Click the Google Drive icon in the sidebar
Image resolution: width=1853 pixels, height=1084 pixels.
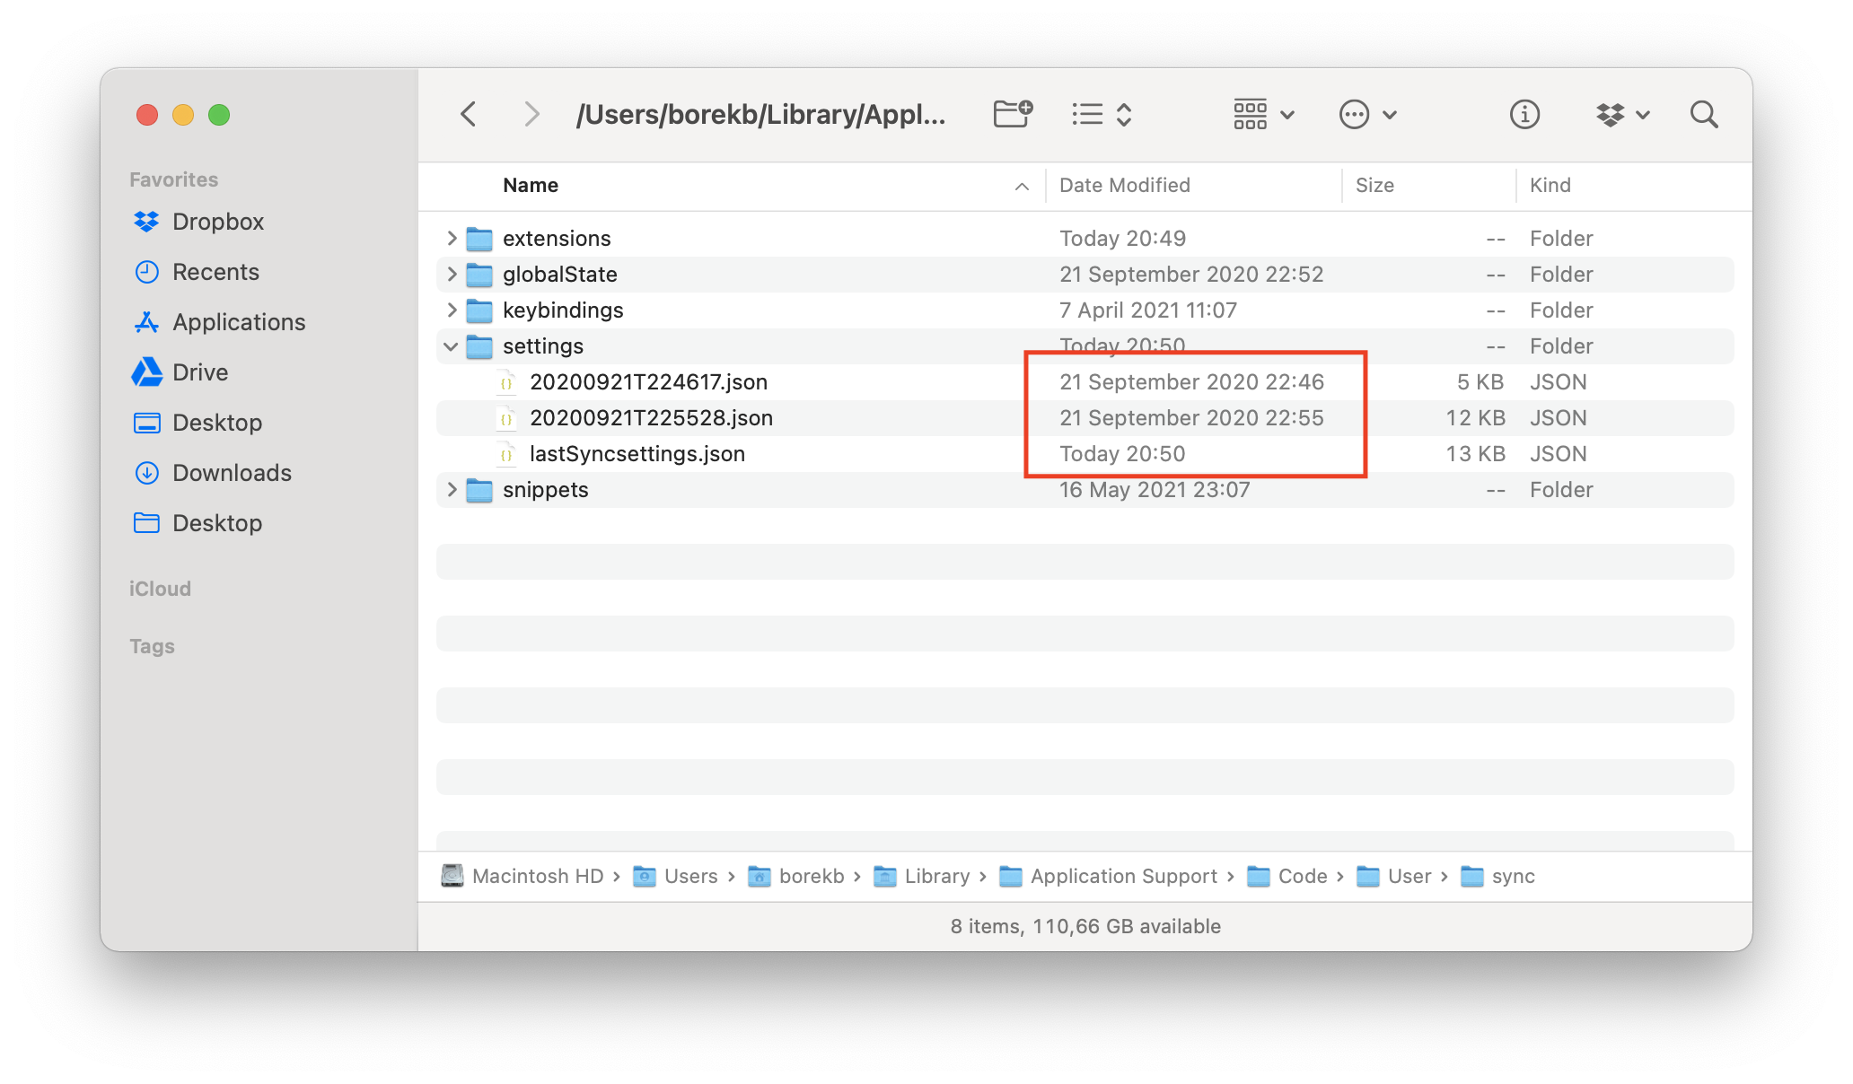147,372
